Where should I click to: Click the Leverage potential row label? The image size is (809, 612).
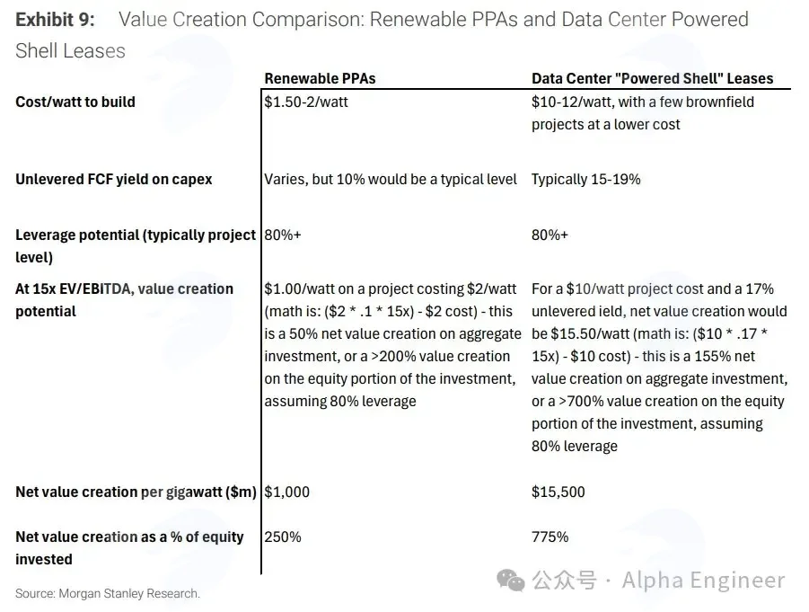coord(136,246)
